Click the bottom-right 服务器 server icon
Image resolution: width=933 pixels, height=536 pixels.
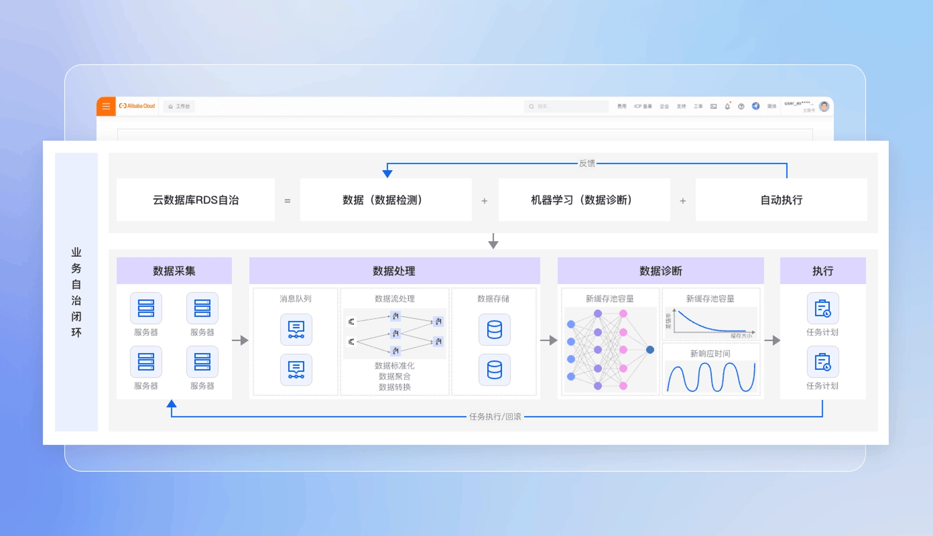tap(202, 362)
